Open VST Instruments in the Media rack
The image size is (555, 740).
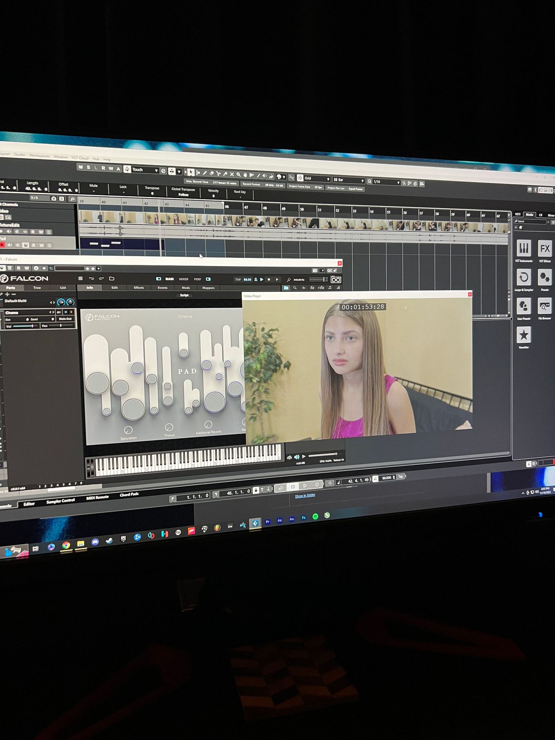pyautogui.click(x=524, y=248)
